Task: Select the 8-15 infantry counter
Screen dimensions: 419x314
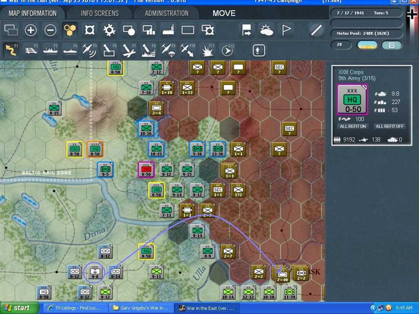Action: [54, 108]
